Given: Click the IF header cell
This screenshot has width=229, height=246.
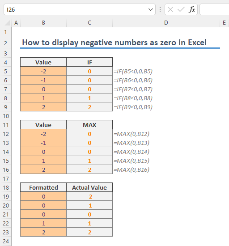Looking at the screenshot, I should [x=89, y=62].
